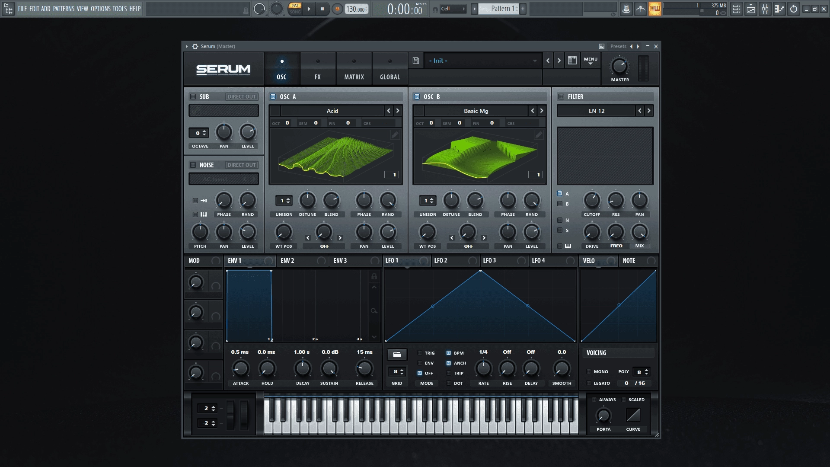The width and height of the screenshot is (830, 467).
Task: Switch to the GLOBAL tab
Action: tap(390, 69)
